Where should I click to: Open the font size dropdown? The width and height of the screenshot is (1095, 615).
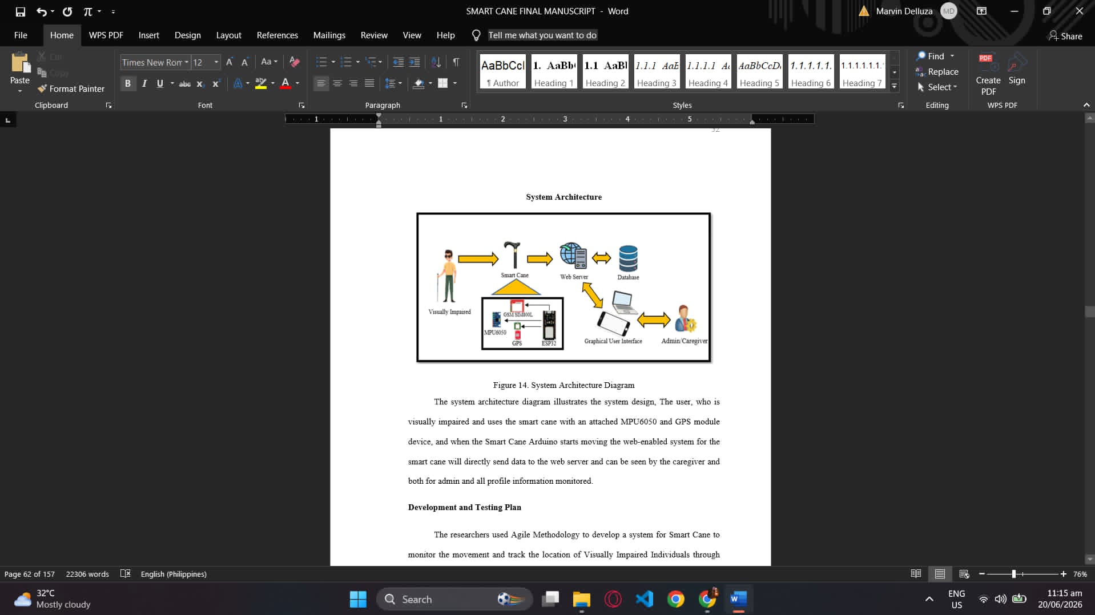tap(216, 62)
